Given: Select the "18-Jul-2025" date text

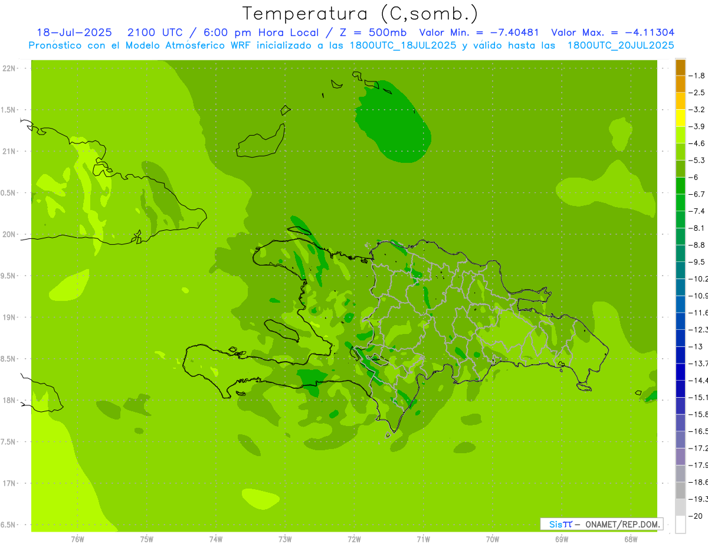Looking at the screenshot, I should (x=74, y=32).
